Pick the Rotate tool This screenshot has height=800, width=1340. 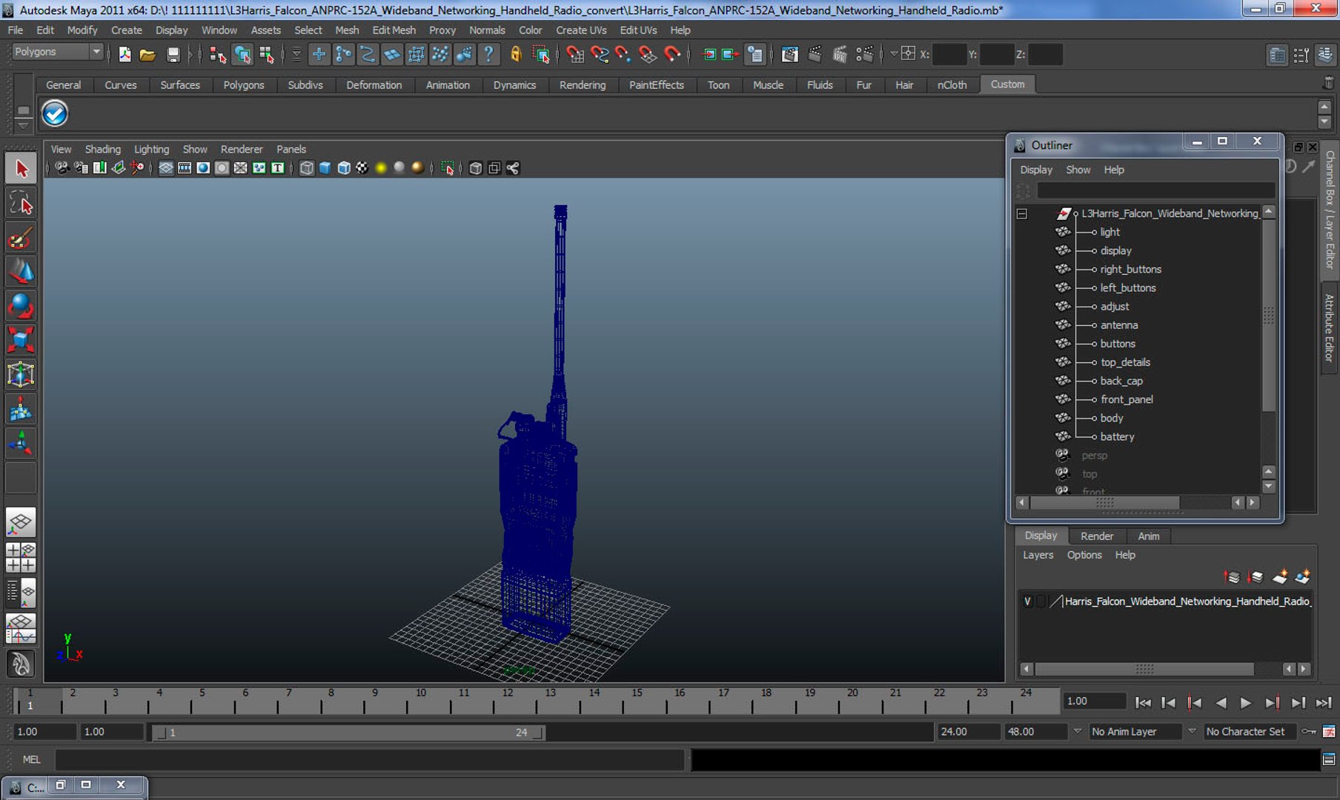[x=21, y=306]
